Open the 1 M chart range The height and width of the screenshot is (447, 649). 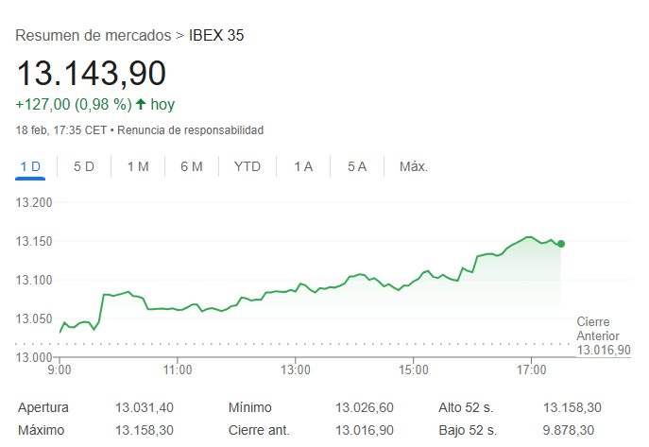pos(138,166)
